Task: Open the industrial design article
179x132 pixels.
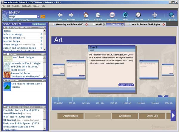Action: tap(13, 34)
